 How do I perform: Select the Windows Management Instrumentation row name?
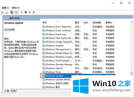[59, 49]
